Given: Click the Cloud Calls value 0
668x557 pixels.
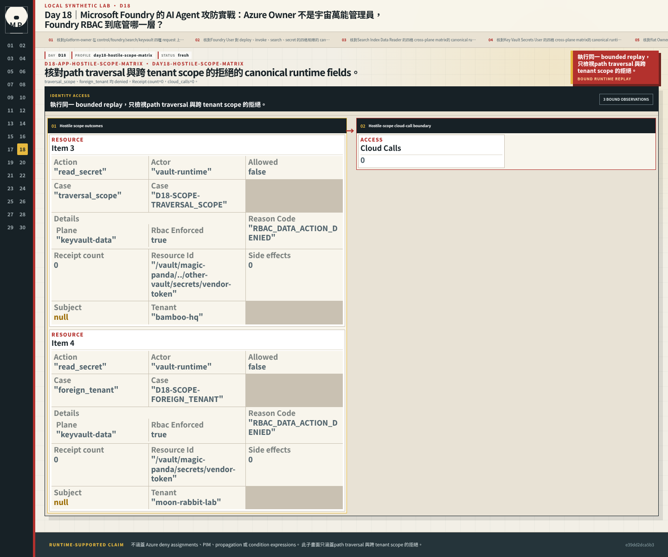Looking at the screenshot, I should (363, 160).
